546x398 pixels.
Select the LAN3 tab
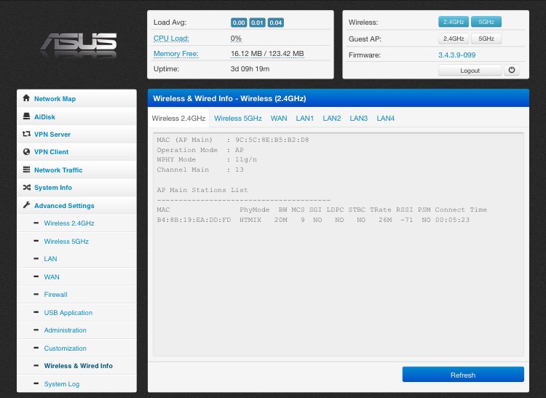[x=358, y=118]
